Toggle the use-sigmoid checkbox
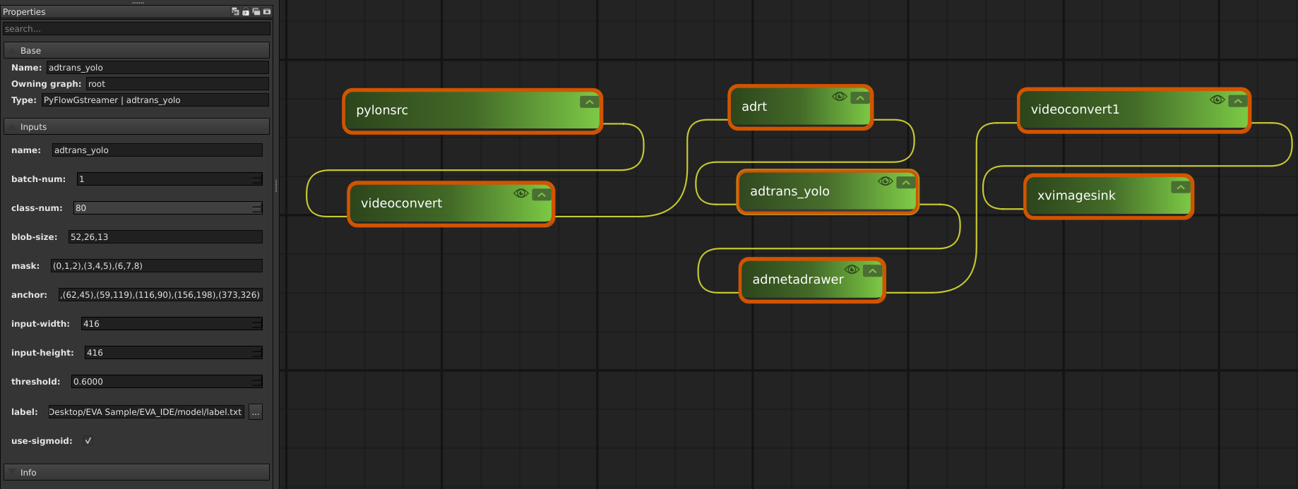The image size is (1298, 489). (88, 441)
